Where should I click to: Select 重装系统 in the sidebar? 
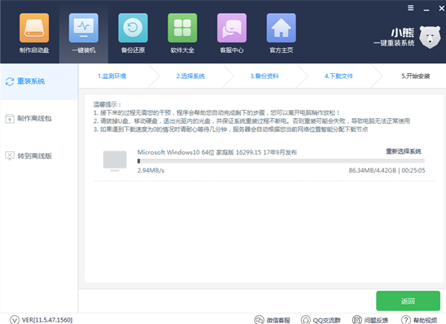pos(39,81)
